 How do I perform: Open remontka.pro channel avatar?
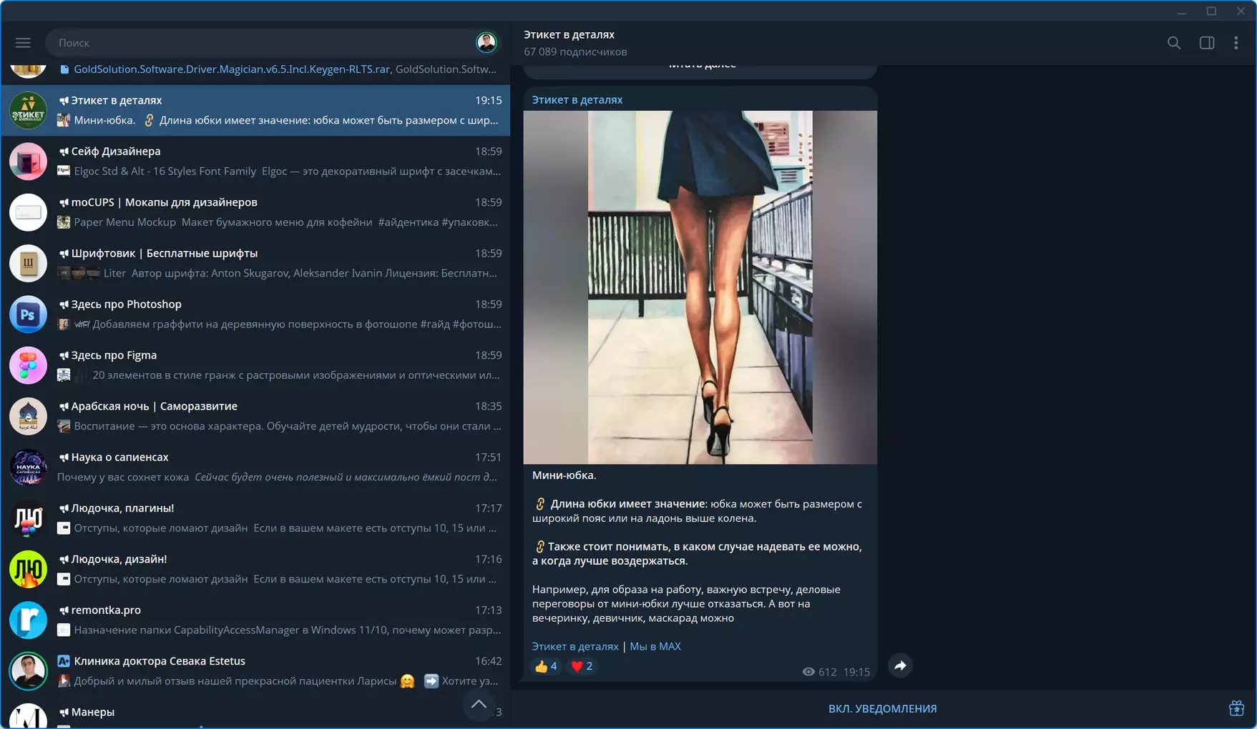(x=28, y=620)
